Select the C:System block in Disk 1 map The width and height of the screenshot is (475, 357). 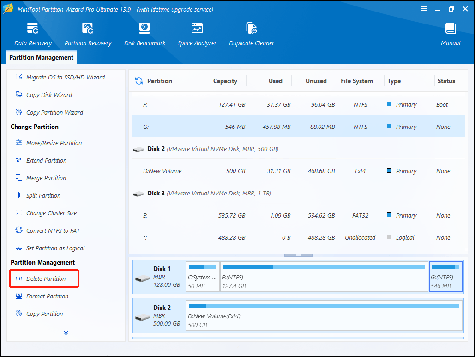click(203, 277)
